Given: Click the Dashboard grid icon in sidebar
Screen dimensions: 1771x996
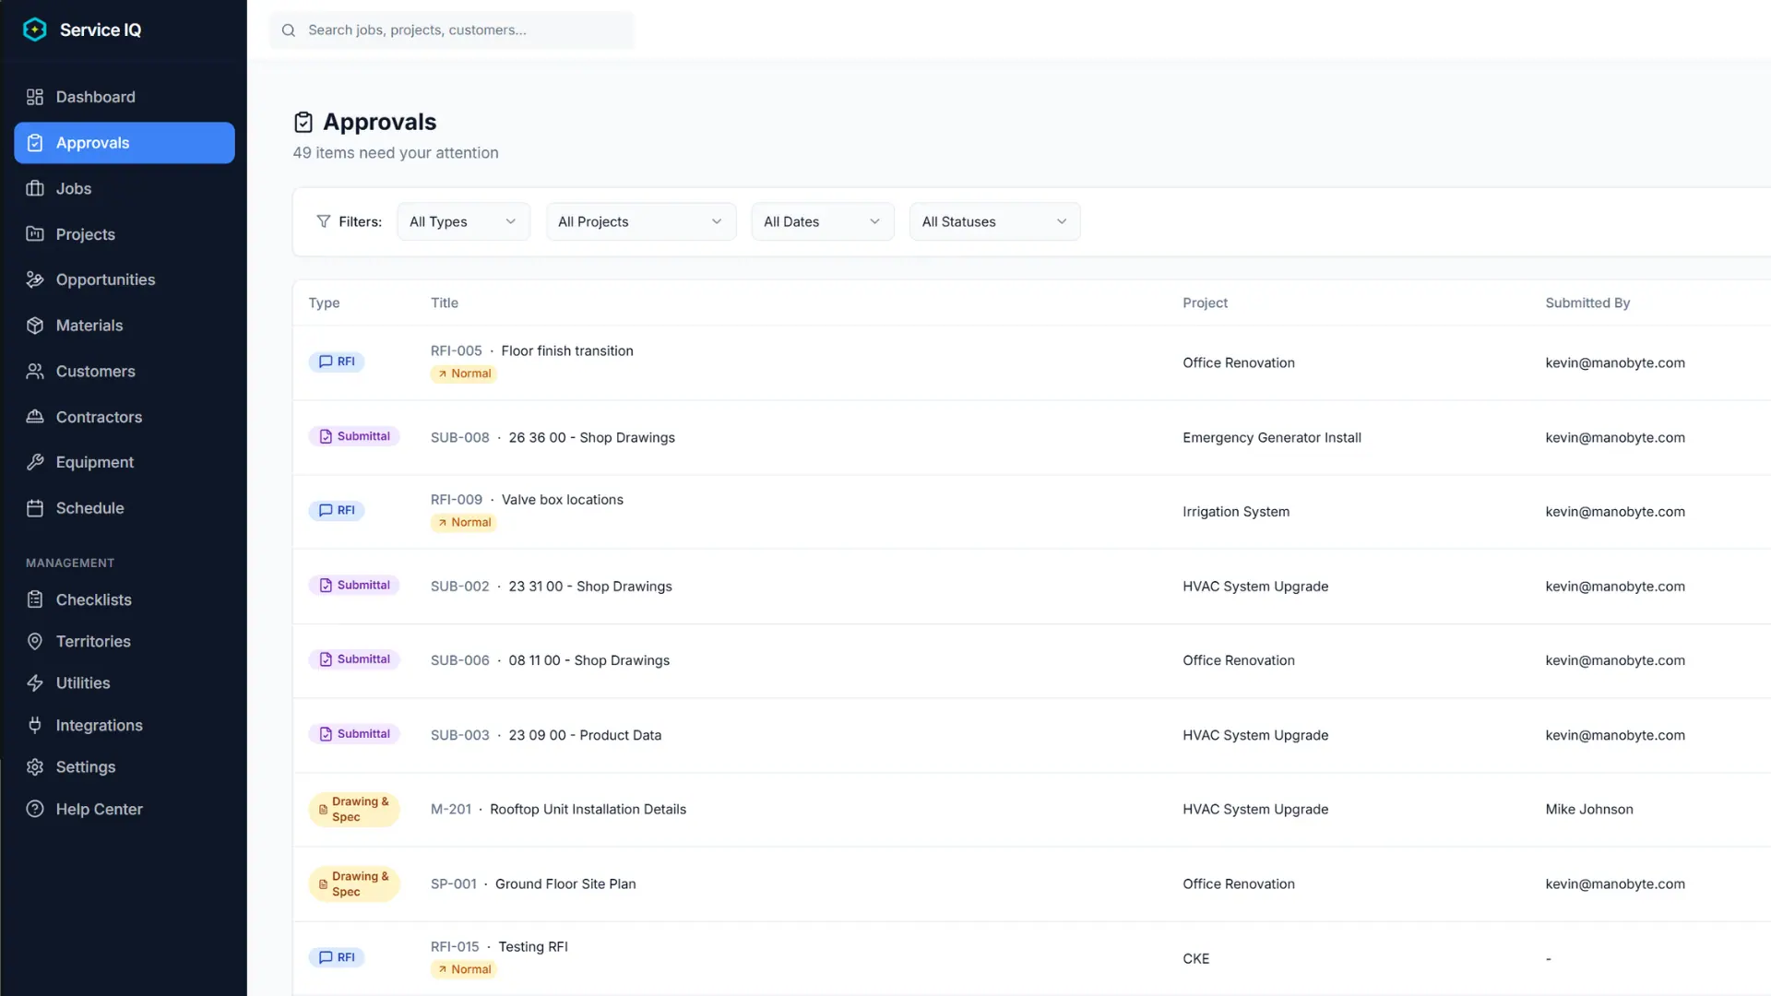Looking at the screenshot, I should click(35, 97).
